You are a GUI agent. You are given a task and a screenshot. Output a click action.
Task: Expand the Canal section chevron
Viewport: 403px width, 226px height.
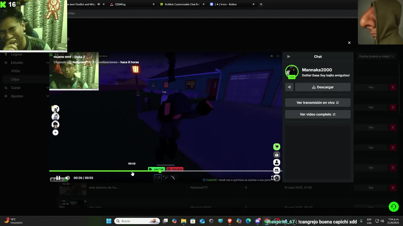[48, 88]
